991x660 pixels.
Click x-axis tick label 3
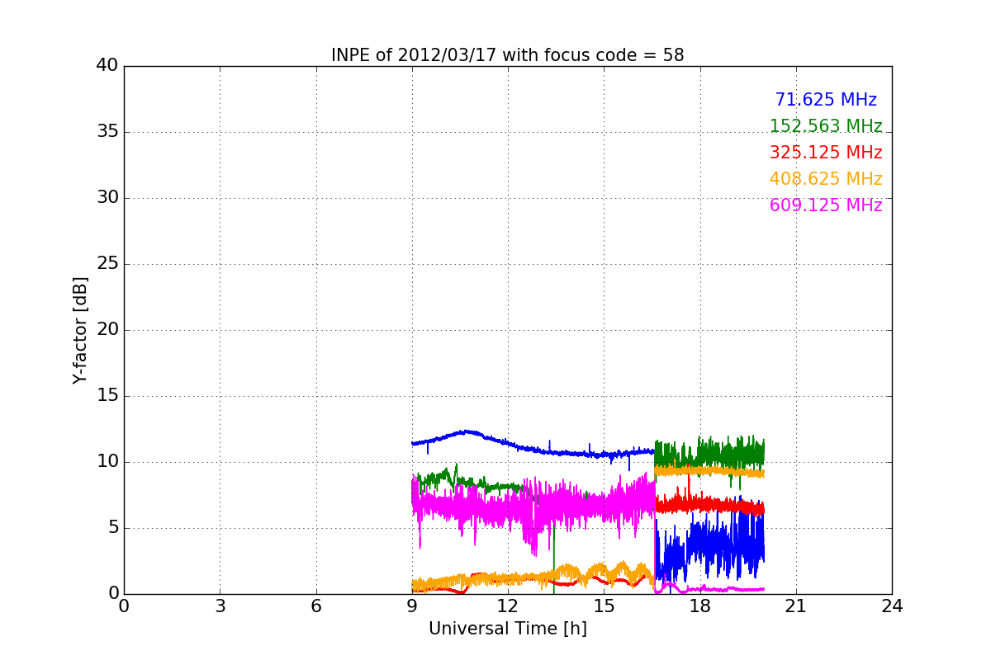click(220, 606)
